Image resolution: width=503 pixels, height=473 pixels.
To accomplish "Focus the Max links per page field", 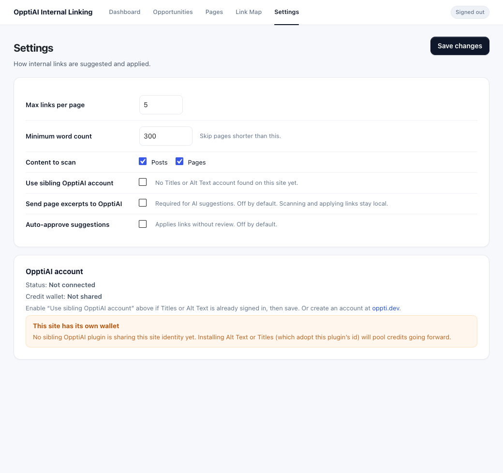I will click(x=161, y=105).
